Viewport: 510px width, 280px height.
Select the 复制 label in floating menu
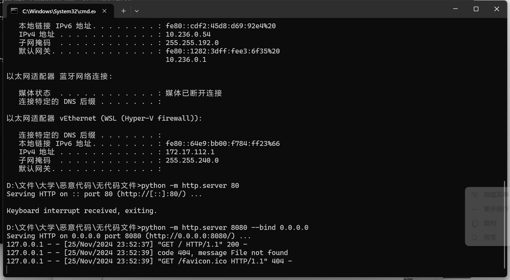click(490, 223)
